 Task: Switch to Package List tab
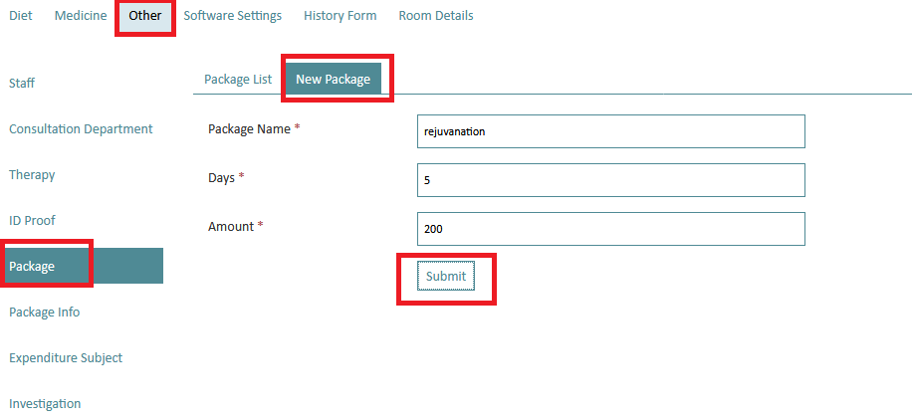coord(238,79)
